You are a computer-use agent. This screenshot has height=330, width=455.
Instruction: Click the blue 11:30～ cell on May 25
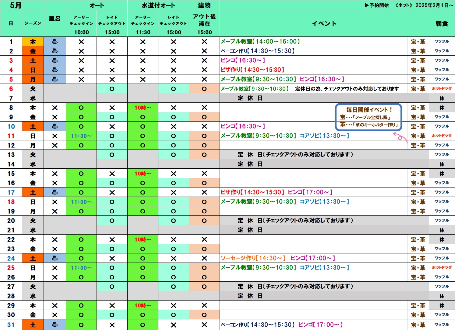pyautogui.click(x=81, y=268)
